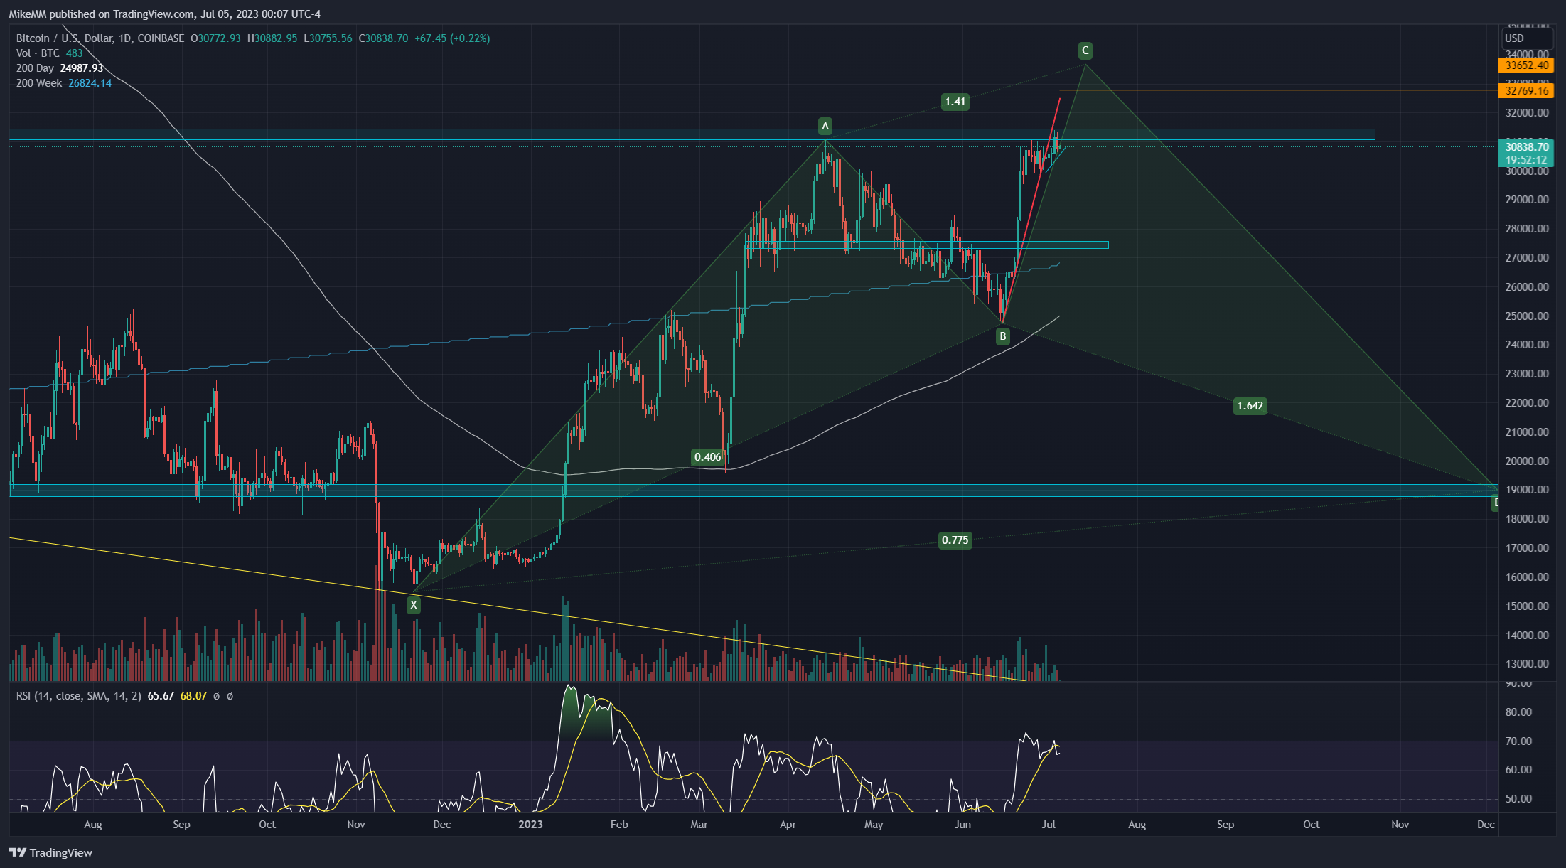Screen dimensions: 1566x868
Task: Click the candle countdown 19:52:12
Action: 1526,160
